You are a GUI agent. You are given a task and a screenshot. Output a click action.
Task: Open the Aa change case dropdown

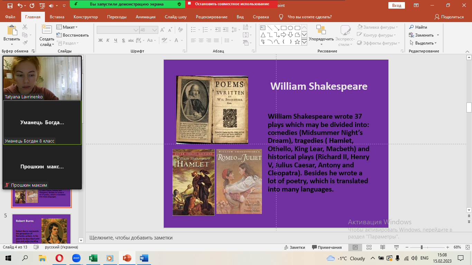click(x=151, y=40)
